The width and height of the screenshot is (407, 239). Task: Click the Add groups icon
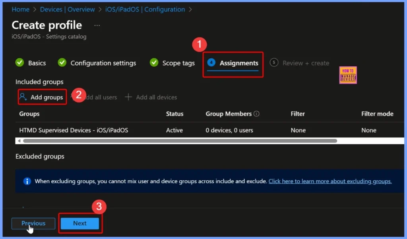[24, 97]
